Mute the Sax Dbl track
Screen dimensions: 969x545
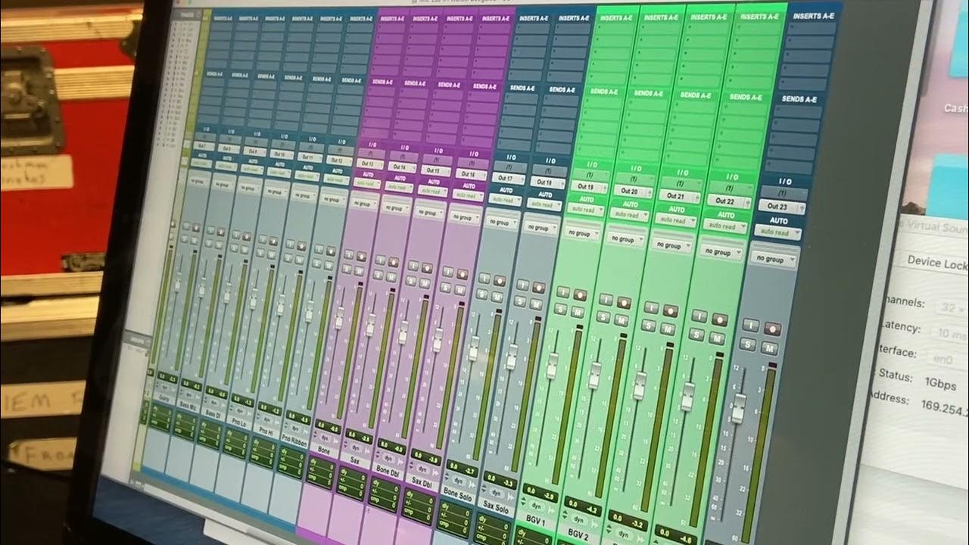pos(460,290)
